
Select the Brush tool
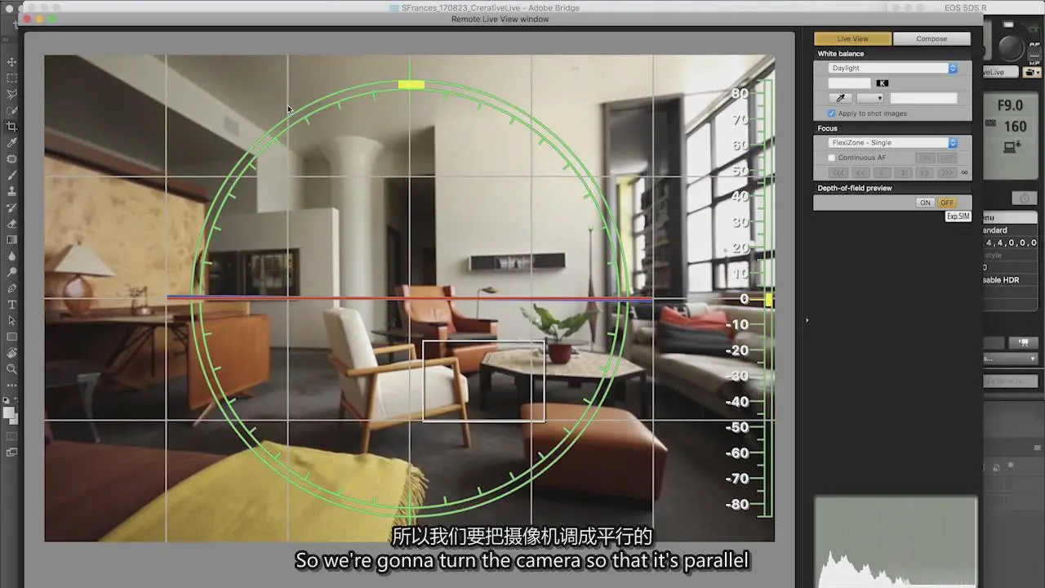coord(11,175)
